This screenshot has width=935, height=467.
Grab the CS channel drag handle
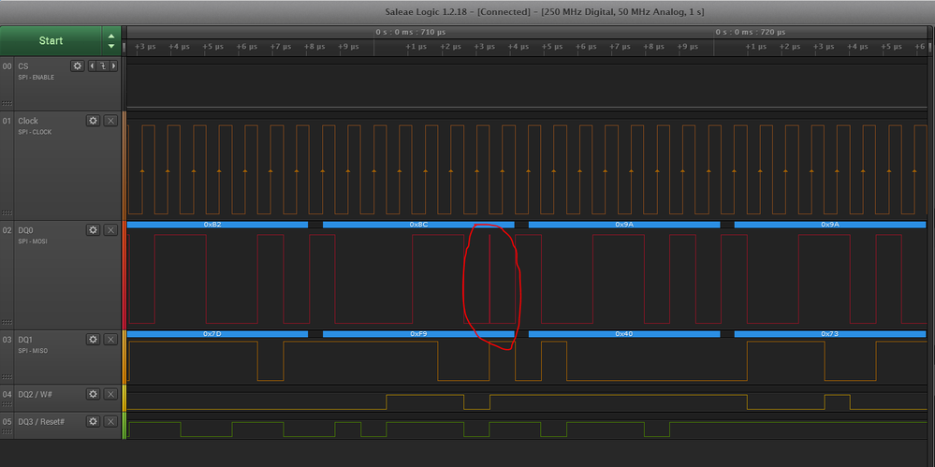click(x=6, y=103)
